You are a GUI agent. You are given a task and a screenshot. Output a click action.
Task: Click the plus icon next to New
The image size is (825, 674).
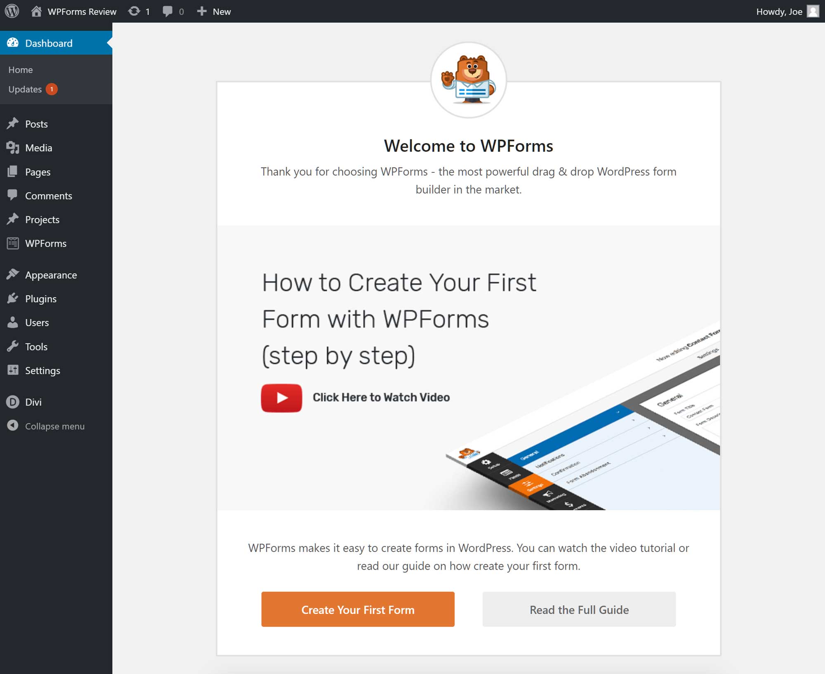(x=201, y=11)
